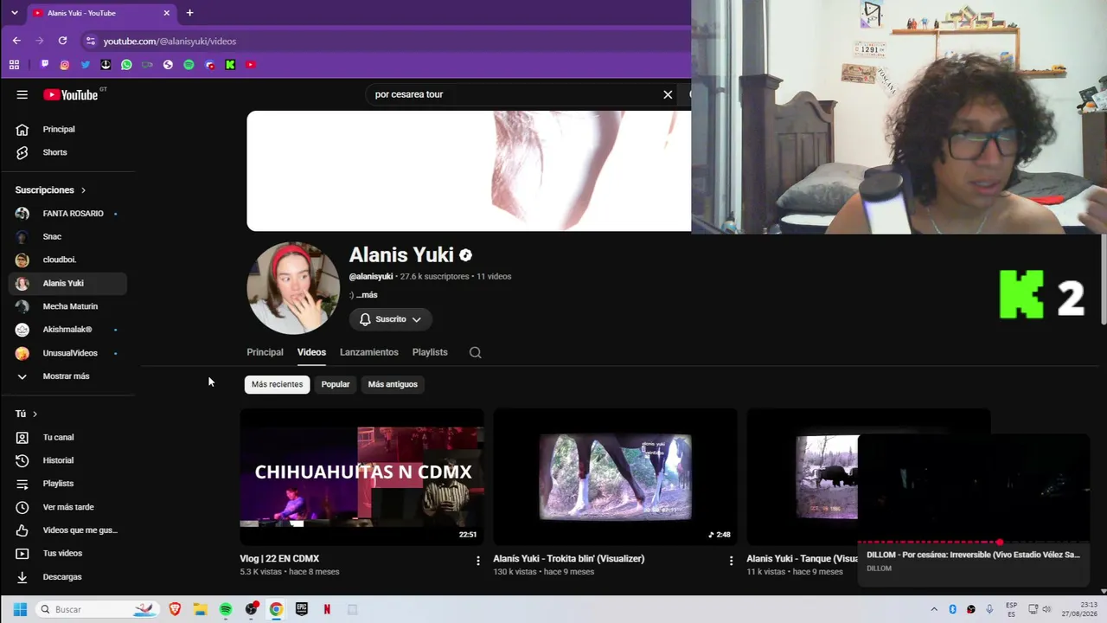This screenshot has width=1107, height=623.
Task: Open Videos que me gustan list
Action: coord(67,530)
